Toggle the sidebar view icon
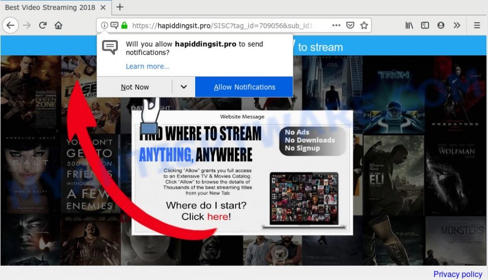The image size is (488, 280). (x=425, y=25)
